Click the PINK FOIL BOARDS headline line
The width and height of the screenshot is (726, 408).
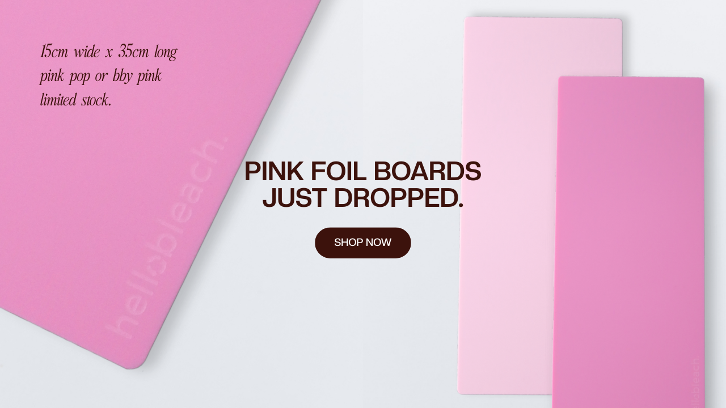coord(362,171)
